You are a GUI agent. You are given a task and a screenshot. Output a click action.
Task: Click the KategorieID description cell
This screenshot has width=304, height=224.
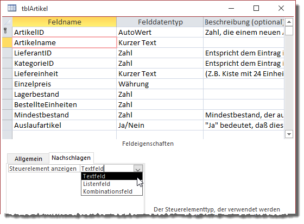pos(244,63)
